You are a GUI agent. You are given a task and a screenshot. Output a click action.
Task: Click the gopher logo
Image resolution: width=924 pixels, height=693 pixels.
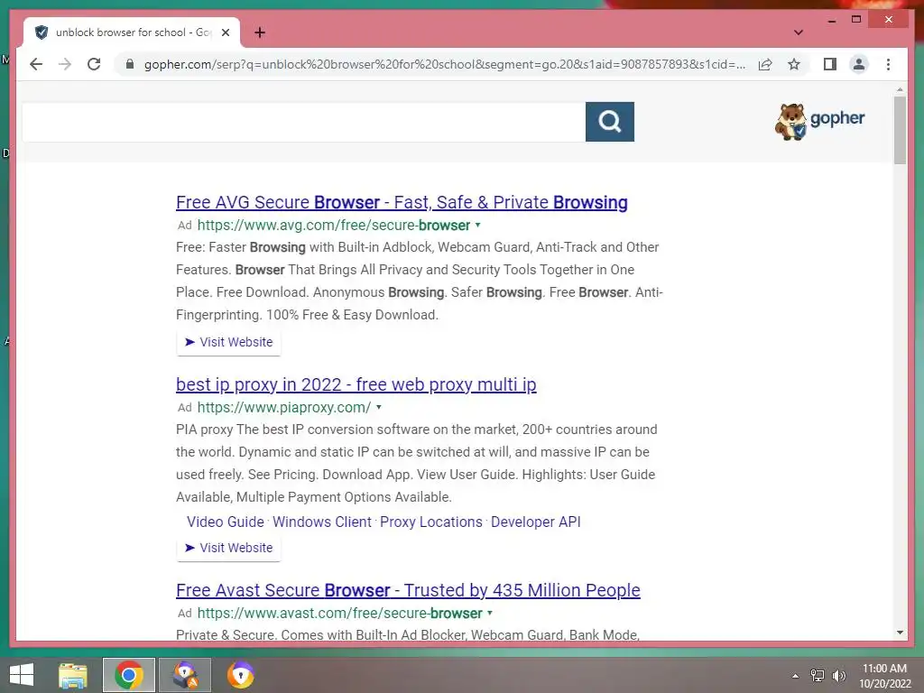(x=819, y=121)
